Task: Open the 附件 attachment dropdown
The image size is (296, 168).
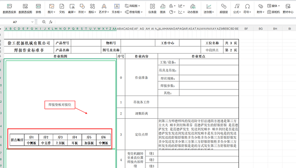Action: [260, 9]
